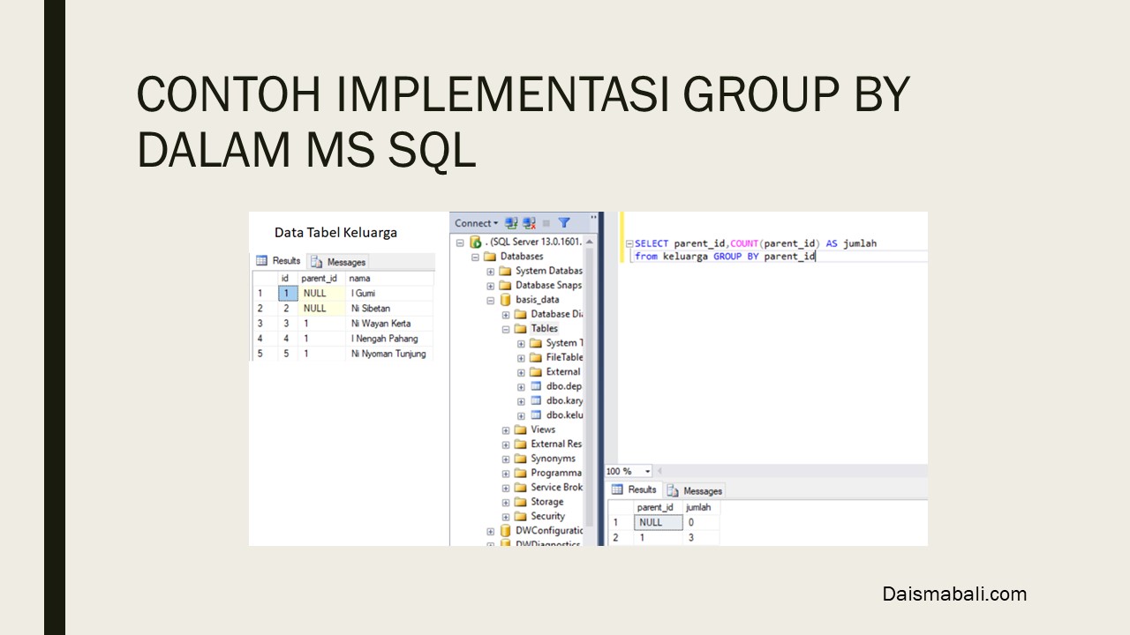Click the Disconnect server icon

pos(529,223)
